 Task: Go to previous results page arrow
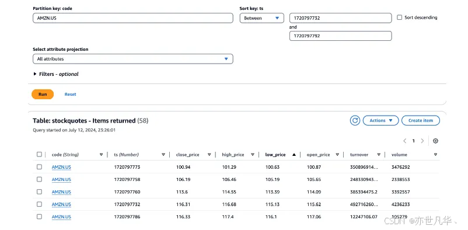(405, 141)
